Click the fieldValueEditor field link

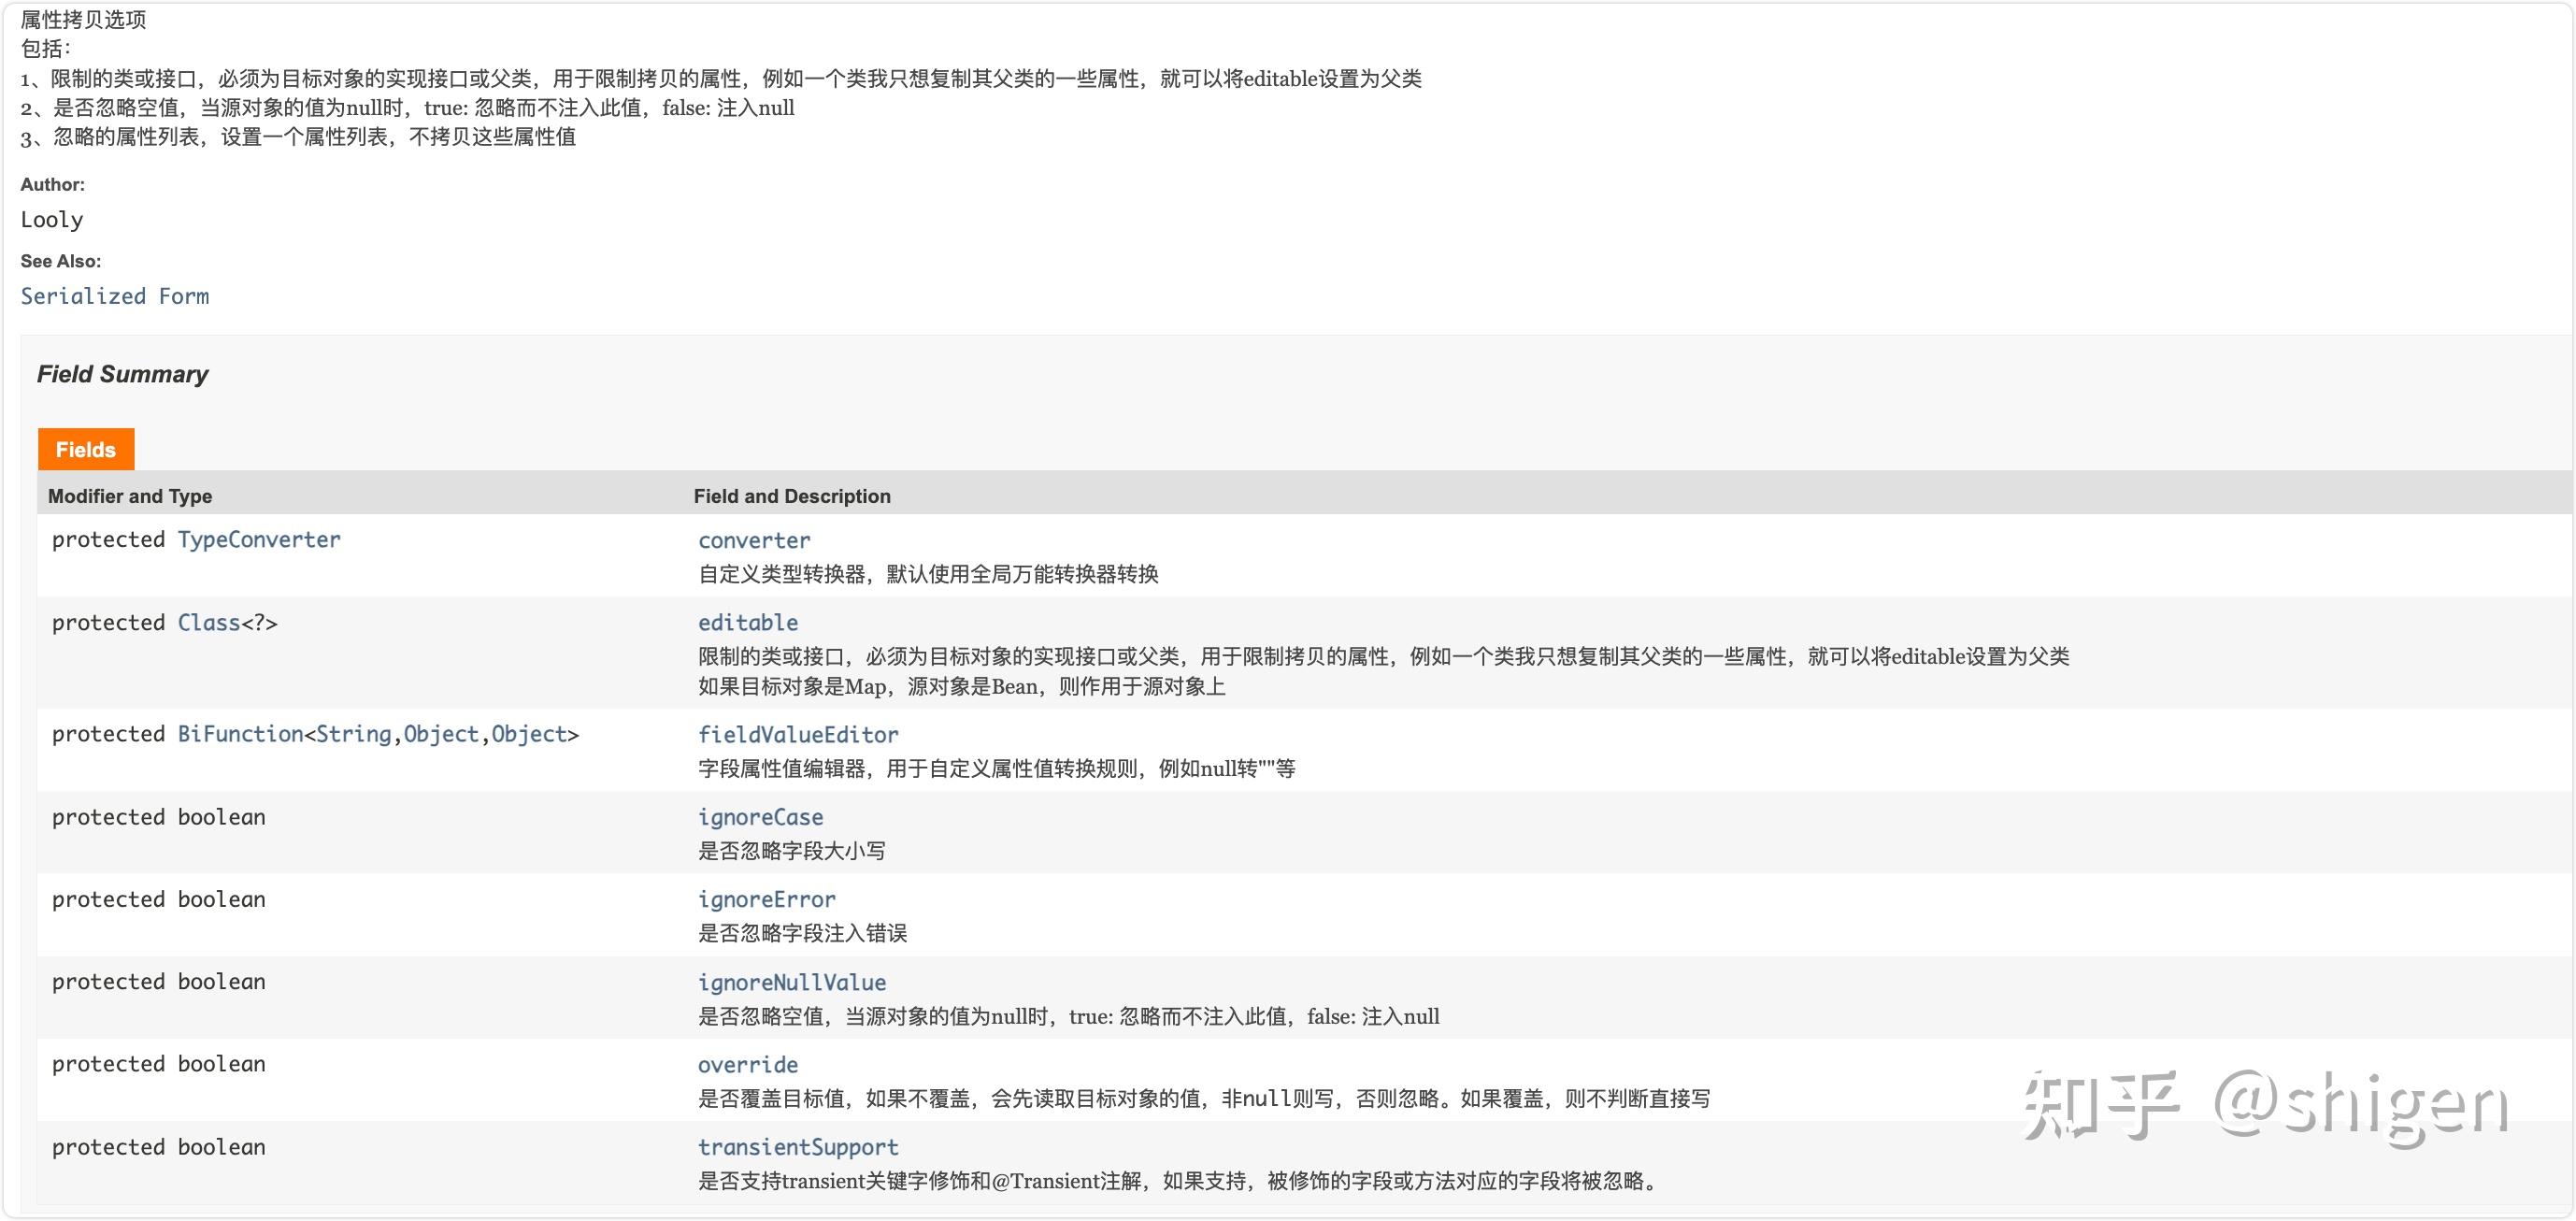tap(797, 733)
